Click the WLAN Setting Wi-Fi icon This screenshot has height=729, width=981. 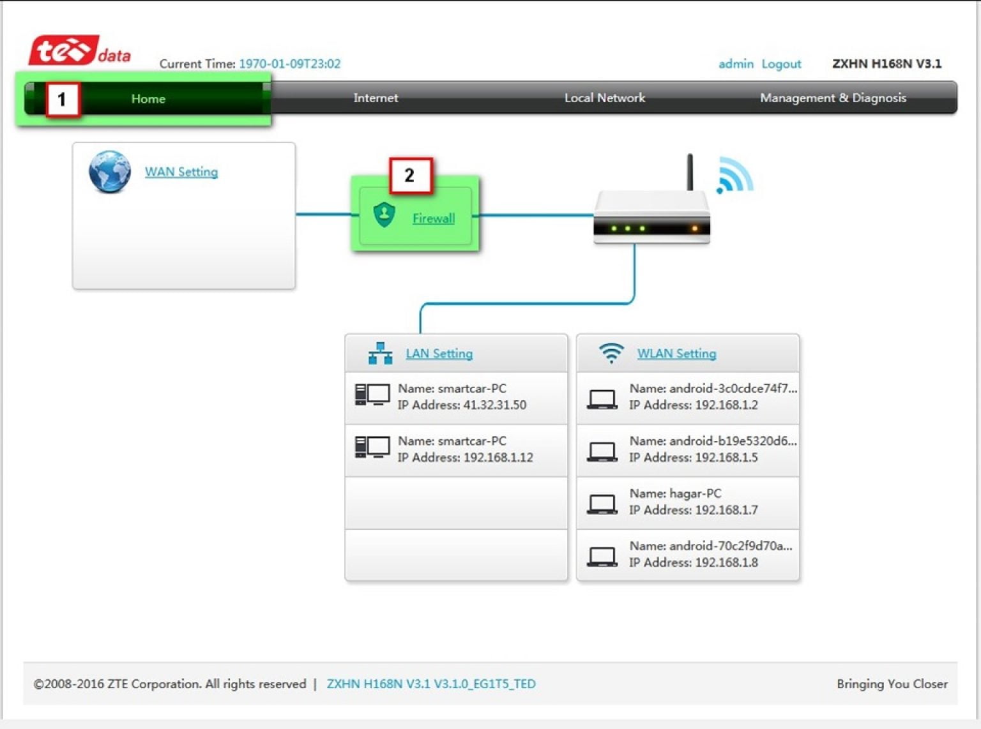tap(611, 353)
